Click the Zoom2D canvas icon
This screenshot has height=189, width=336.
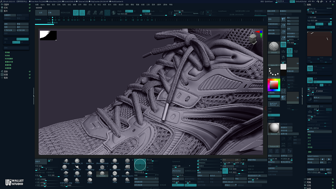click(283, 25)
